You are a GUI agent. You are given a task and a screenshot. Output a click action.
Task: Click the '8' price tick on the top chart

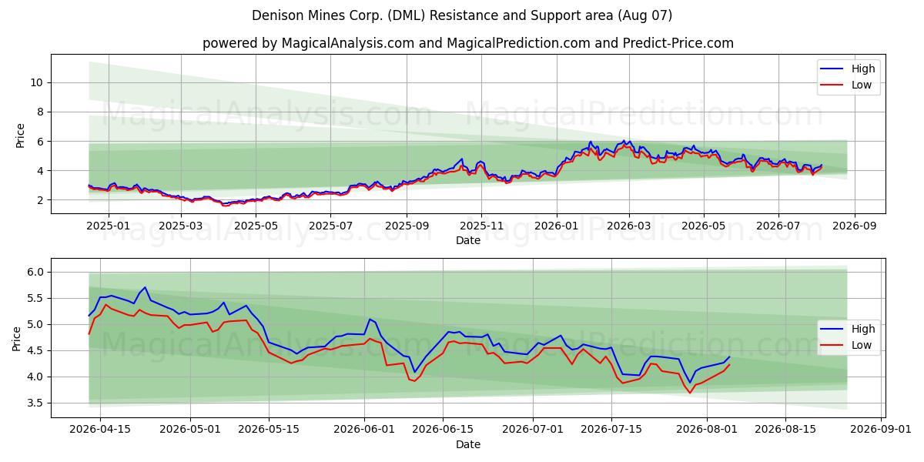click(x=42, y=112)
